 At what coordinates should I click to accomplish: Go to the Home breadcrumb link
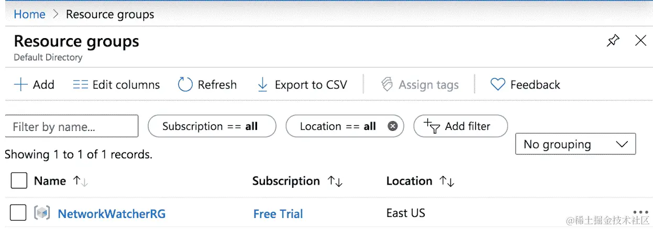(29, 14)
